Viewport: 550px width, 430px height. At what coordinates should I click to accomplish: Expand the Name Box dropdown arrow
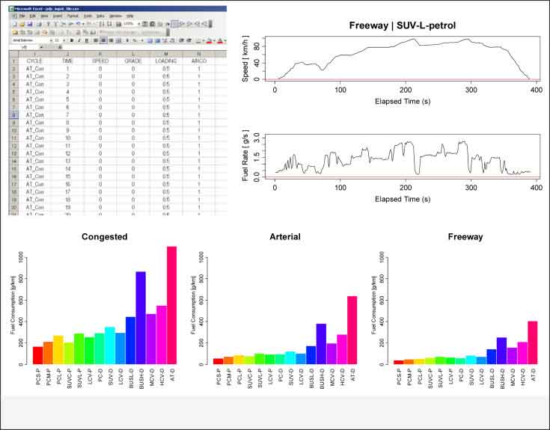(x=43, y=48)
